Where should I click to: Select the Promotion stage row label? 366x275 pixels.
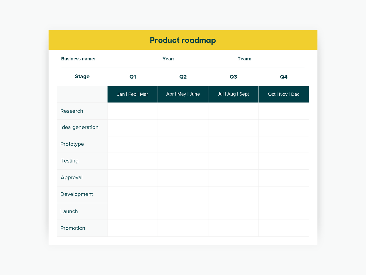73,228
